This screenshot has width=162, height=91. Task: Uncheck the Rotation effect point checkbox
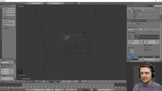129,52
